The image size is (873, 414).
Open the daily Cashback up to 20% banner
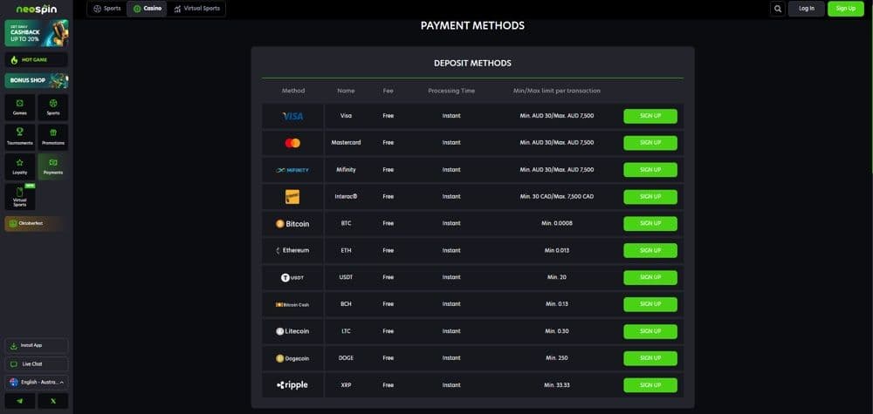(x=36, y=33)
